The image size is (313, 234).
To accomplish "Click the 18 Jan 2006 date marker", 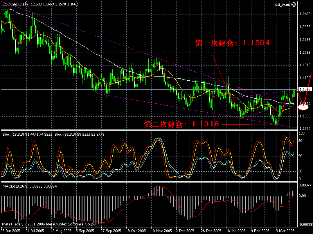I will click(x=236, y=230).
